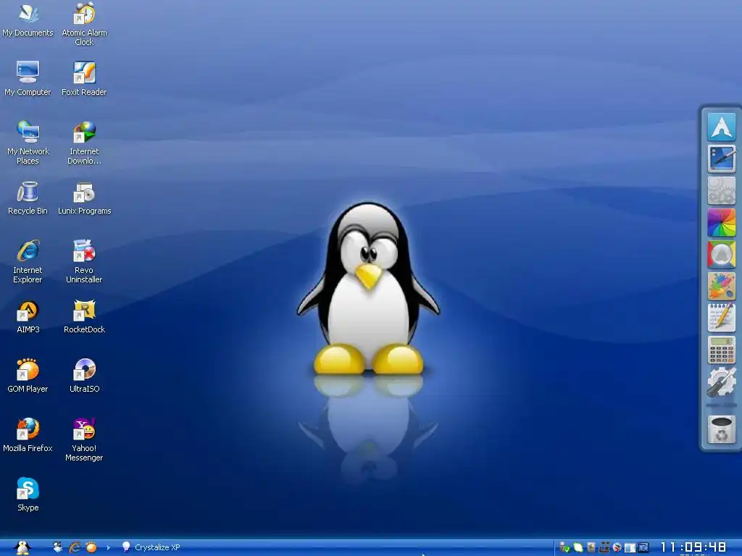742x556 pixels.
Task: Launch the calculator from the dock
Action: coord(721,350)
